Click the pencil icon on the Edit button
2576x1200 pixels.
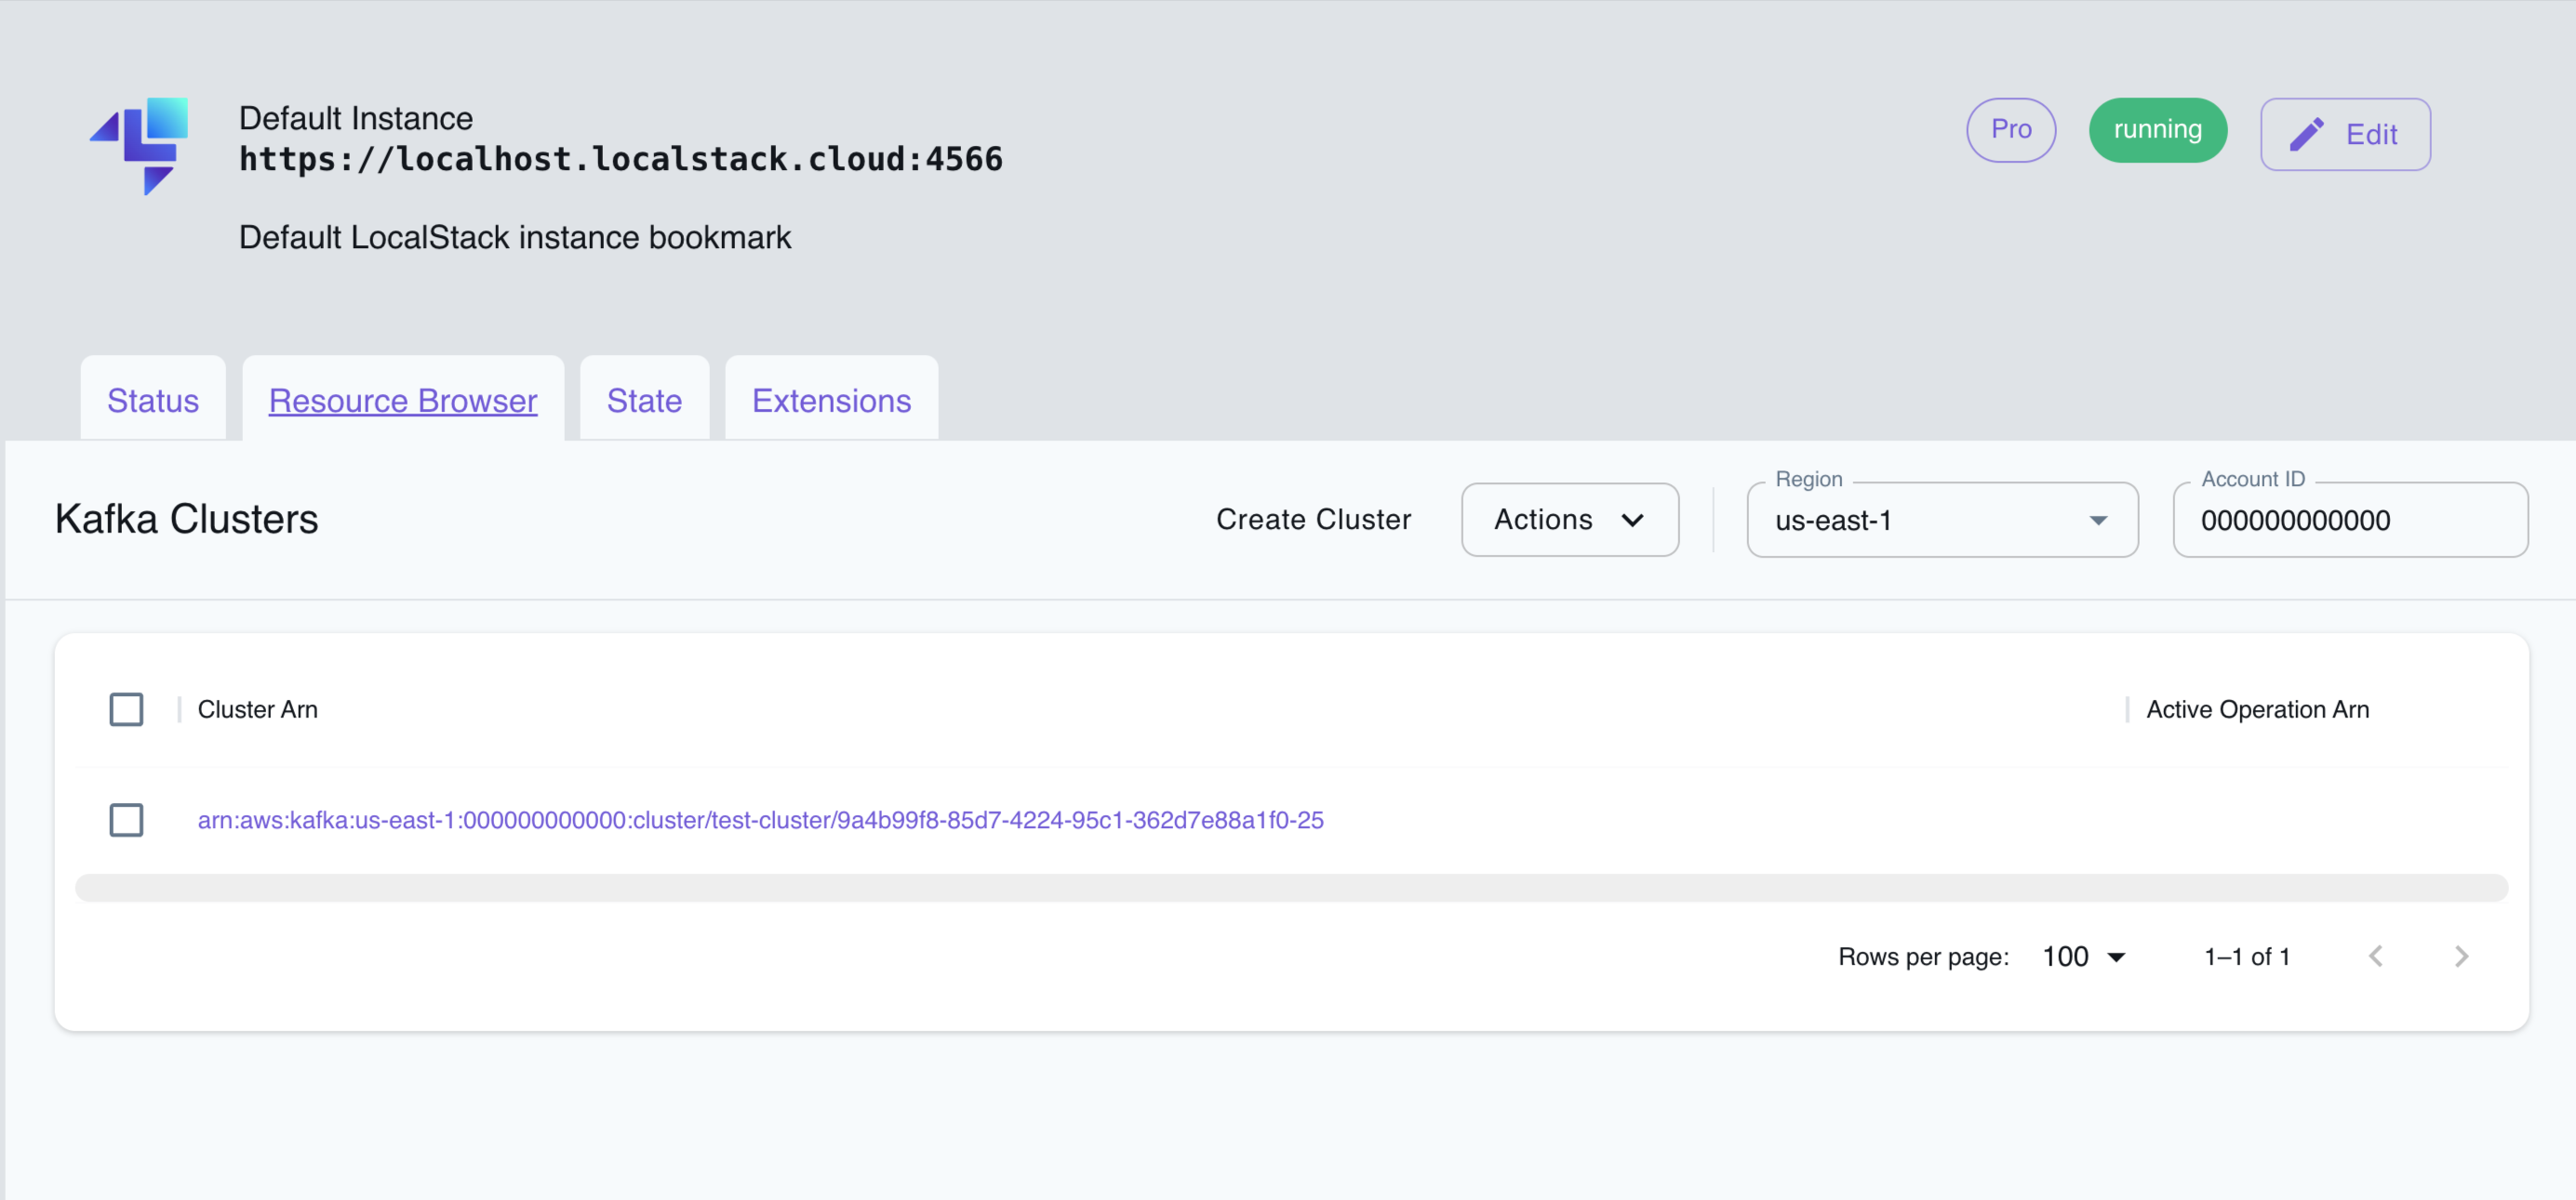(x=2308, y=133)
